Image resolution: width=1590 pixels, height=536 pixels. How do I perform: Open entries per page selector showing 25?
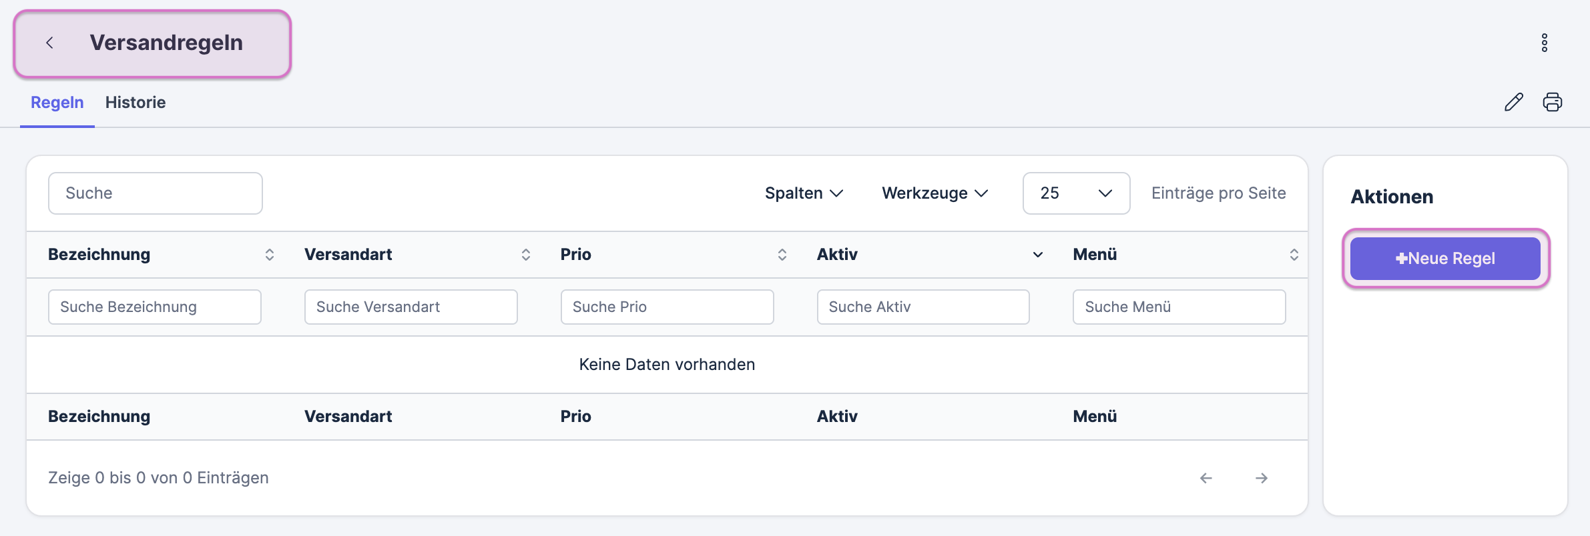tap(1075, 193)
